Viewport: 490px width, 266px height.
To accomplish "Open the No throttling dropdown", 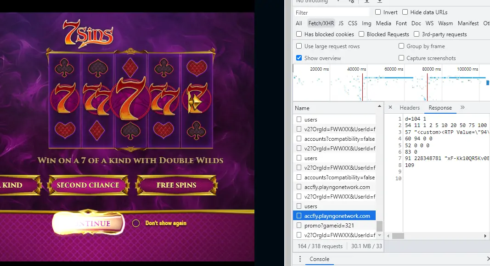I will click(x=317, y=1).
